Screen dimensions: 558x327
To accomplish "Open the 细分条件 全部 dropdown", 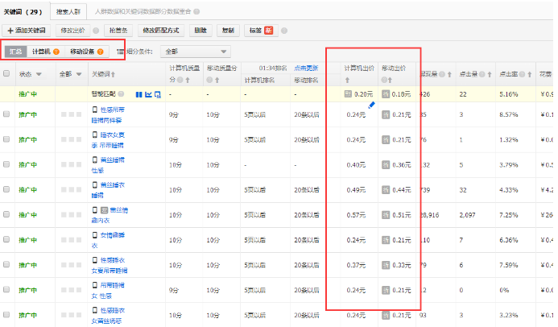I will click(x=196, y=52).
